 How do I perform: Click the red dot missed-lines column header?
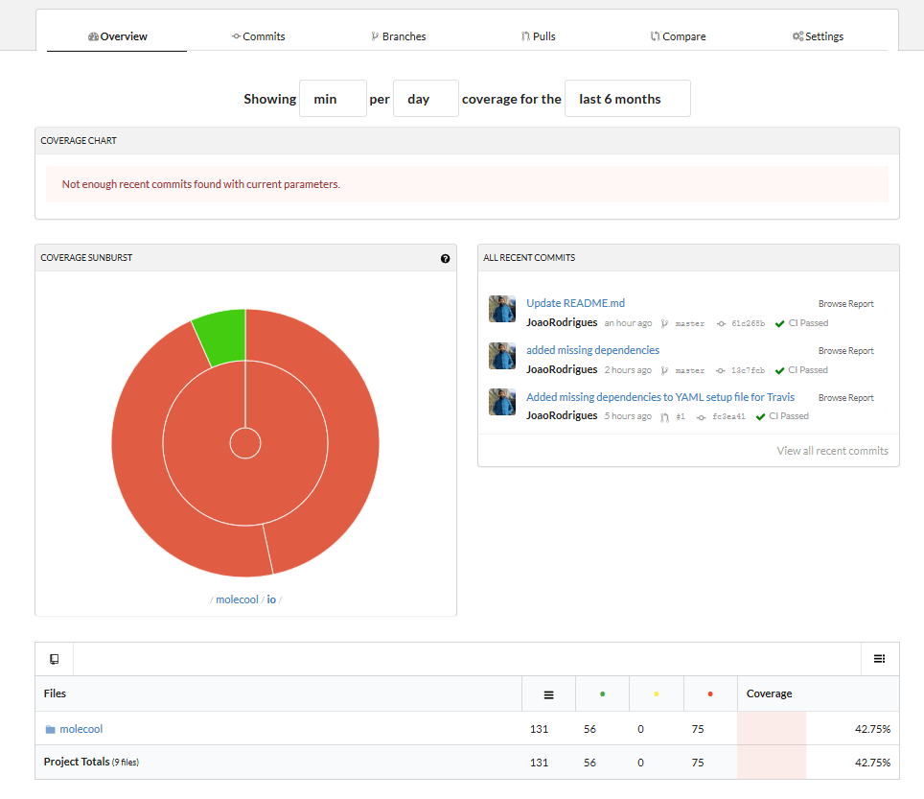[709, 694]
